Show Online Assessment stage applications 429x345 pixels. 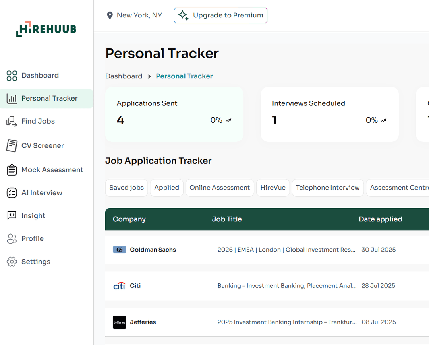[x=220, y=188]
